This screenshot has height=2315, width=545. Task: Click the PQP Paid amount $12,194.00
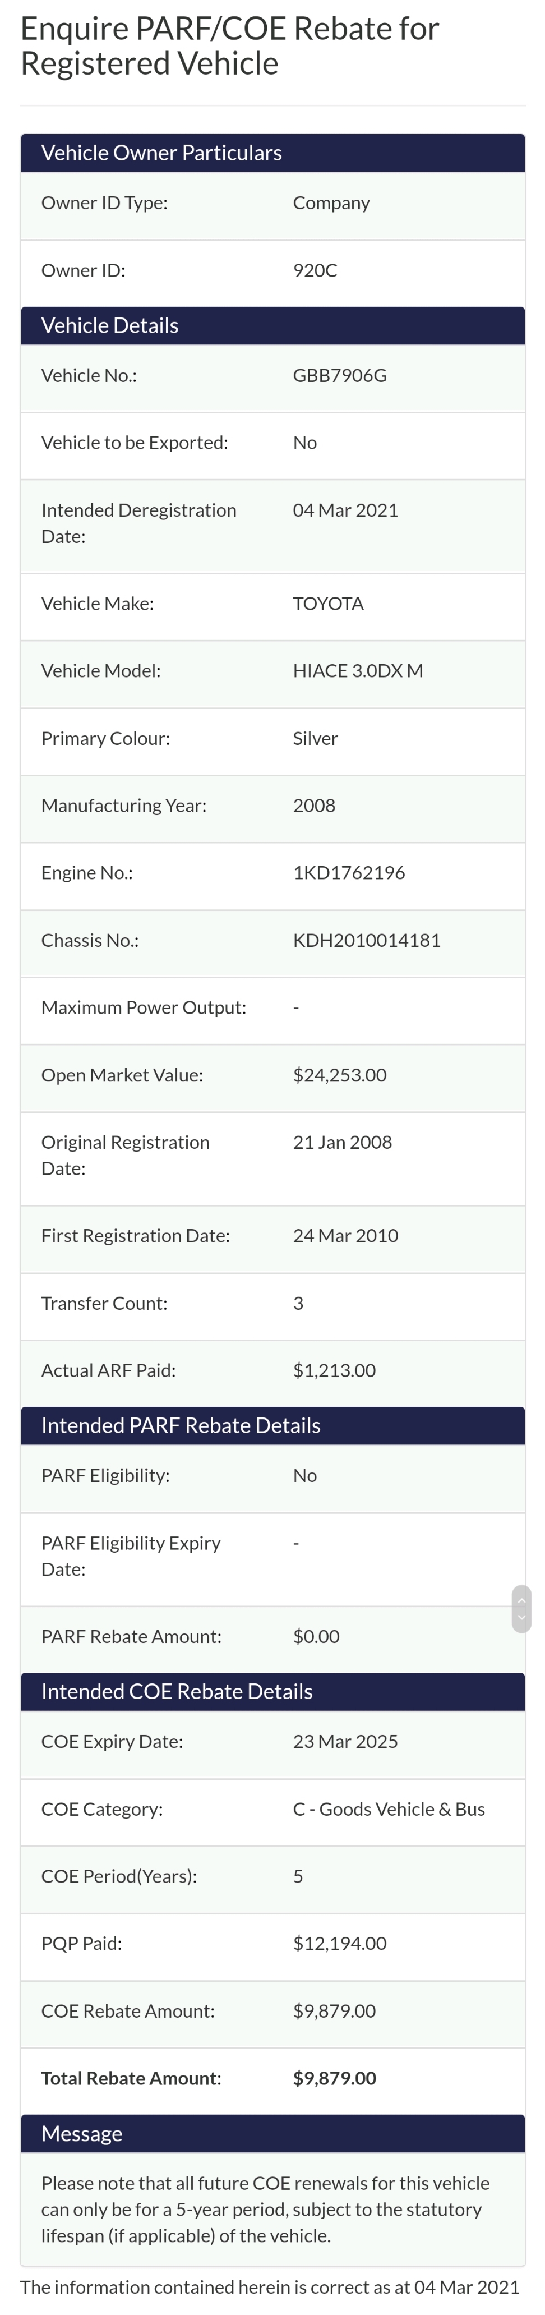[339, 1943]
